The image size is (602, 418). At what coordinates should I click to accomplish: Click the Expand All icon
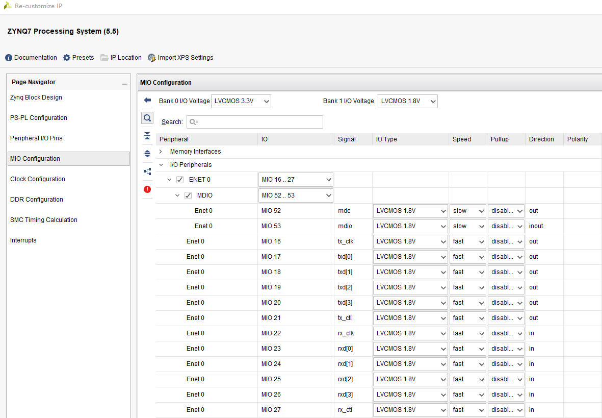(147, 154)
